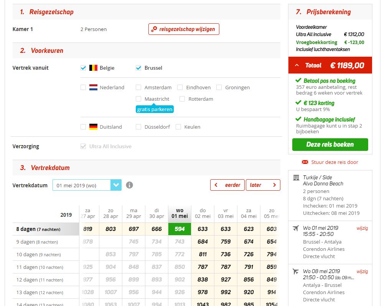The height and width of the screenshot is (306, 382).
Task: Toggle the Ultra All Inclusive checkbox
Action: click(x=83, y=146)
